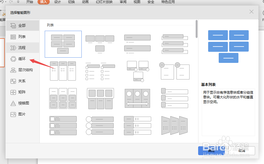264x164 pixels.
Task: Choose the 循环 cycle category
Action: [x=23, y=59]
